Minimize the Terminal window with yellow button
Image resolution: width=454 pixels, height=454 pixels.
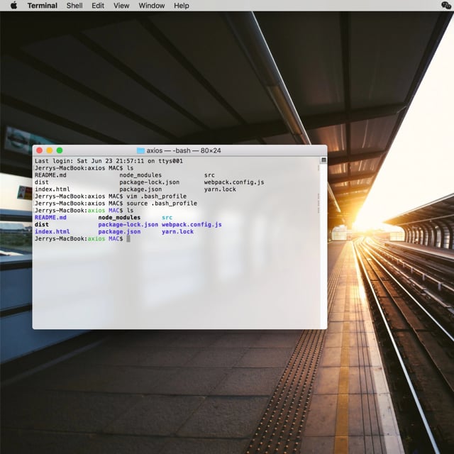(x=50, y=150)
